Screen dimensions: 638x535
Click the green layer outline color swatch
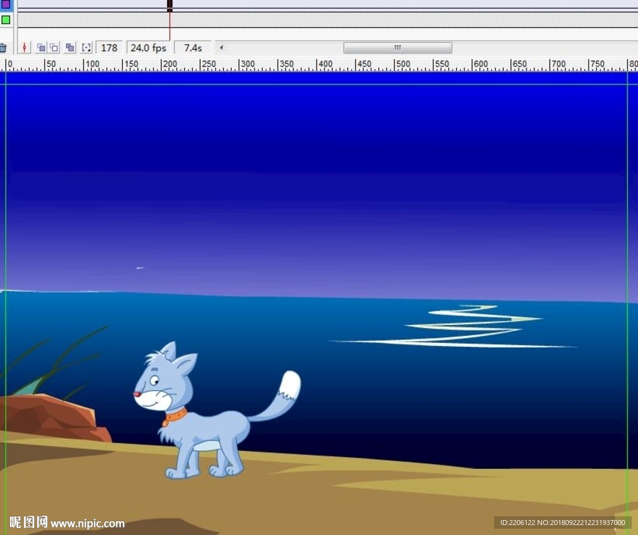(6, 19)
